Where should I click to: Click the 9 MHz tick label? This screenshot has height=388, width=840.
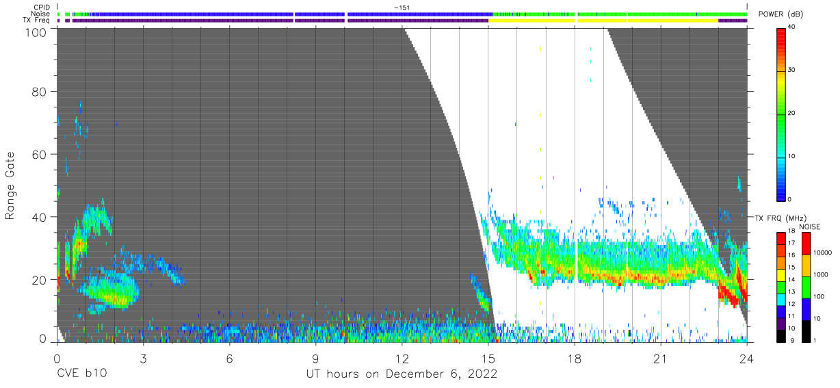click(x=791, y=340)
